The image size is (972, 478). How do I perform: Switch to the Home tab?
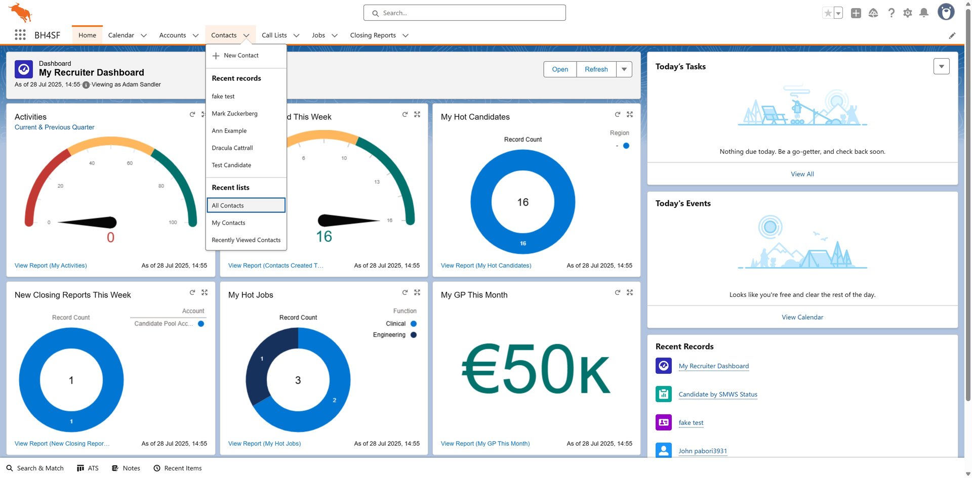[87, 35]
